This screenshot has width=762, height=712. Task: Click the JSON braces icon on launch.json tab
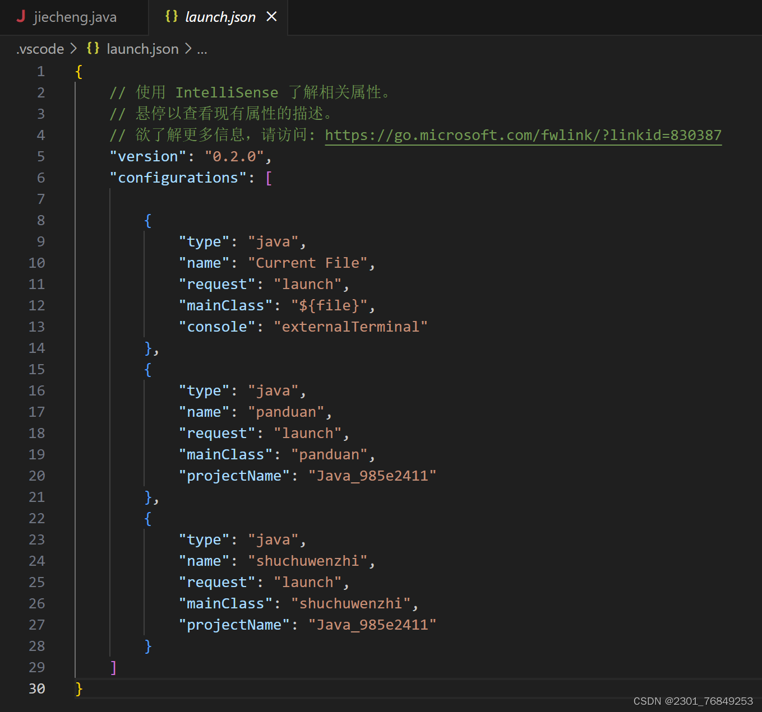[x=170, y=17]
